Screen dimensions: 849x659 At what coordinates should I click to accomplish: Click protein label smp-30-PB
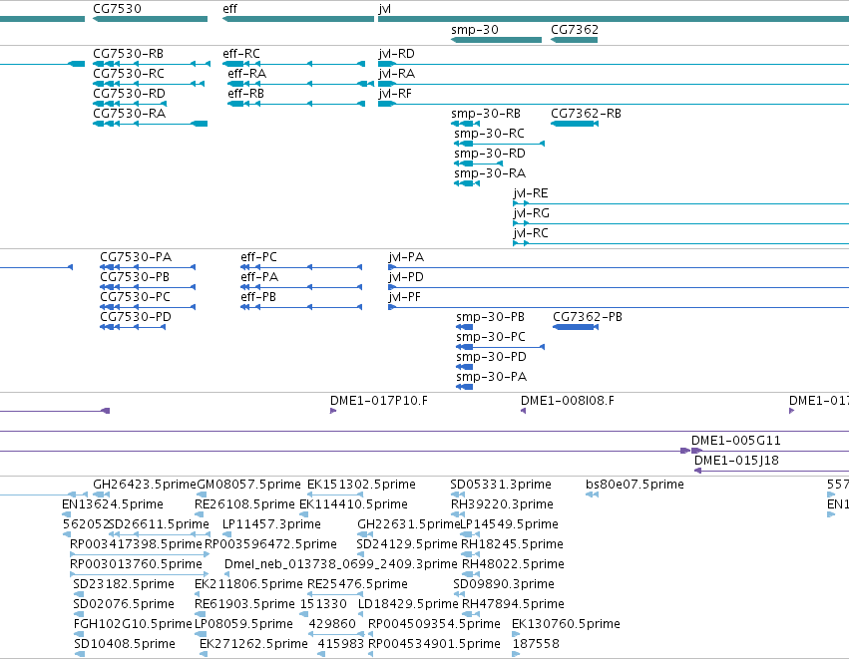pos(490,317)
